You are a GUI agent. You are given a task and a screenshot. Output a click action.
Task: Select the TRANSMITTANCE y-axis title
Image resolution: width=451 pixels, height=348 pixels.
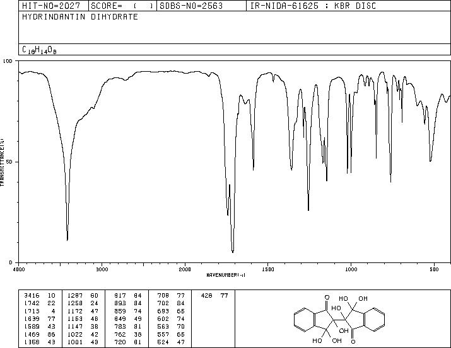3,162
